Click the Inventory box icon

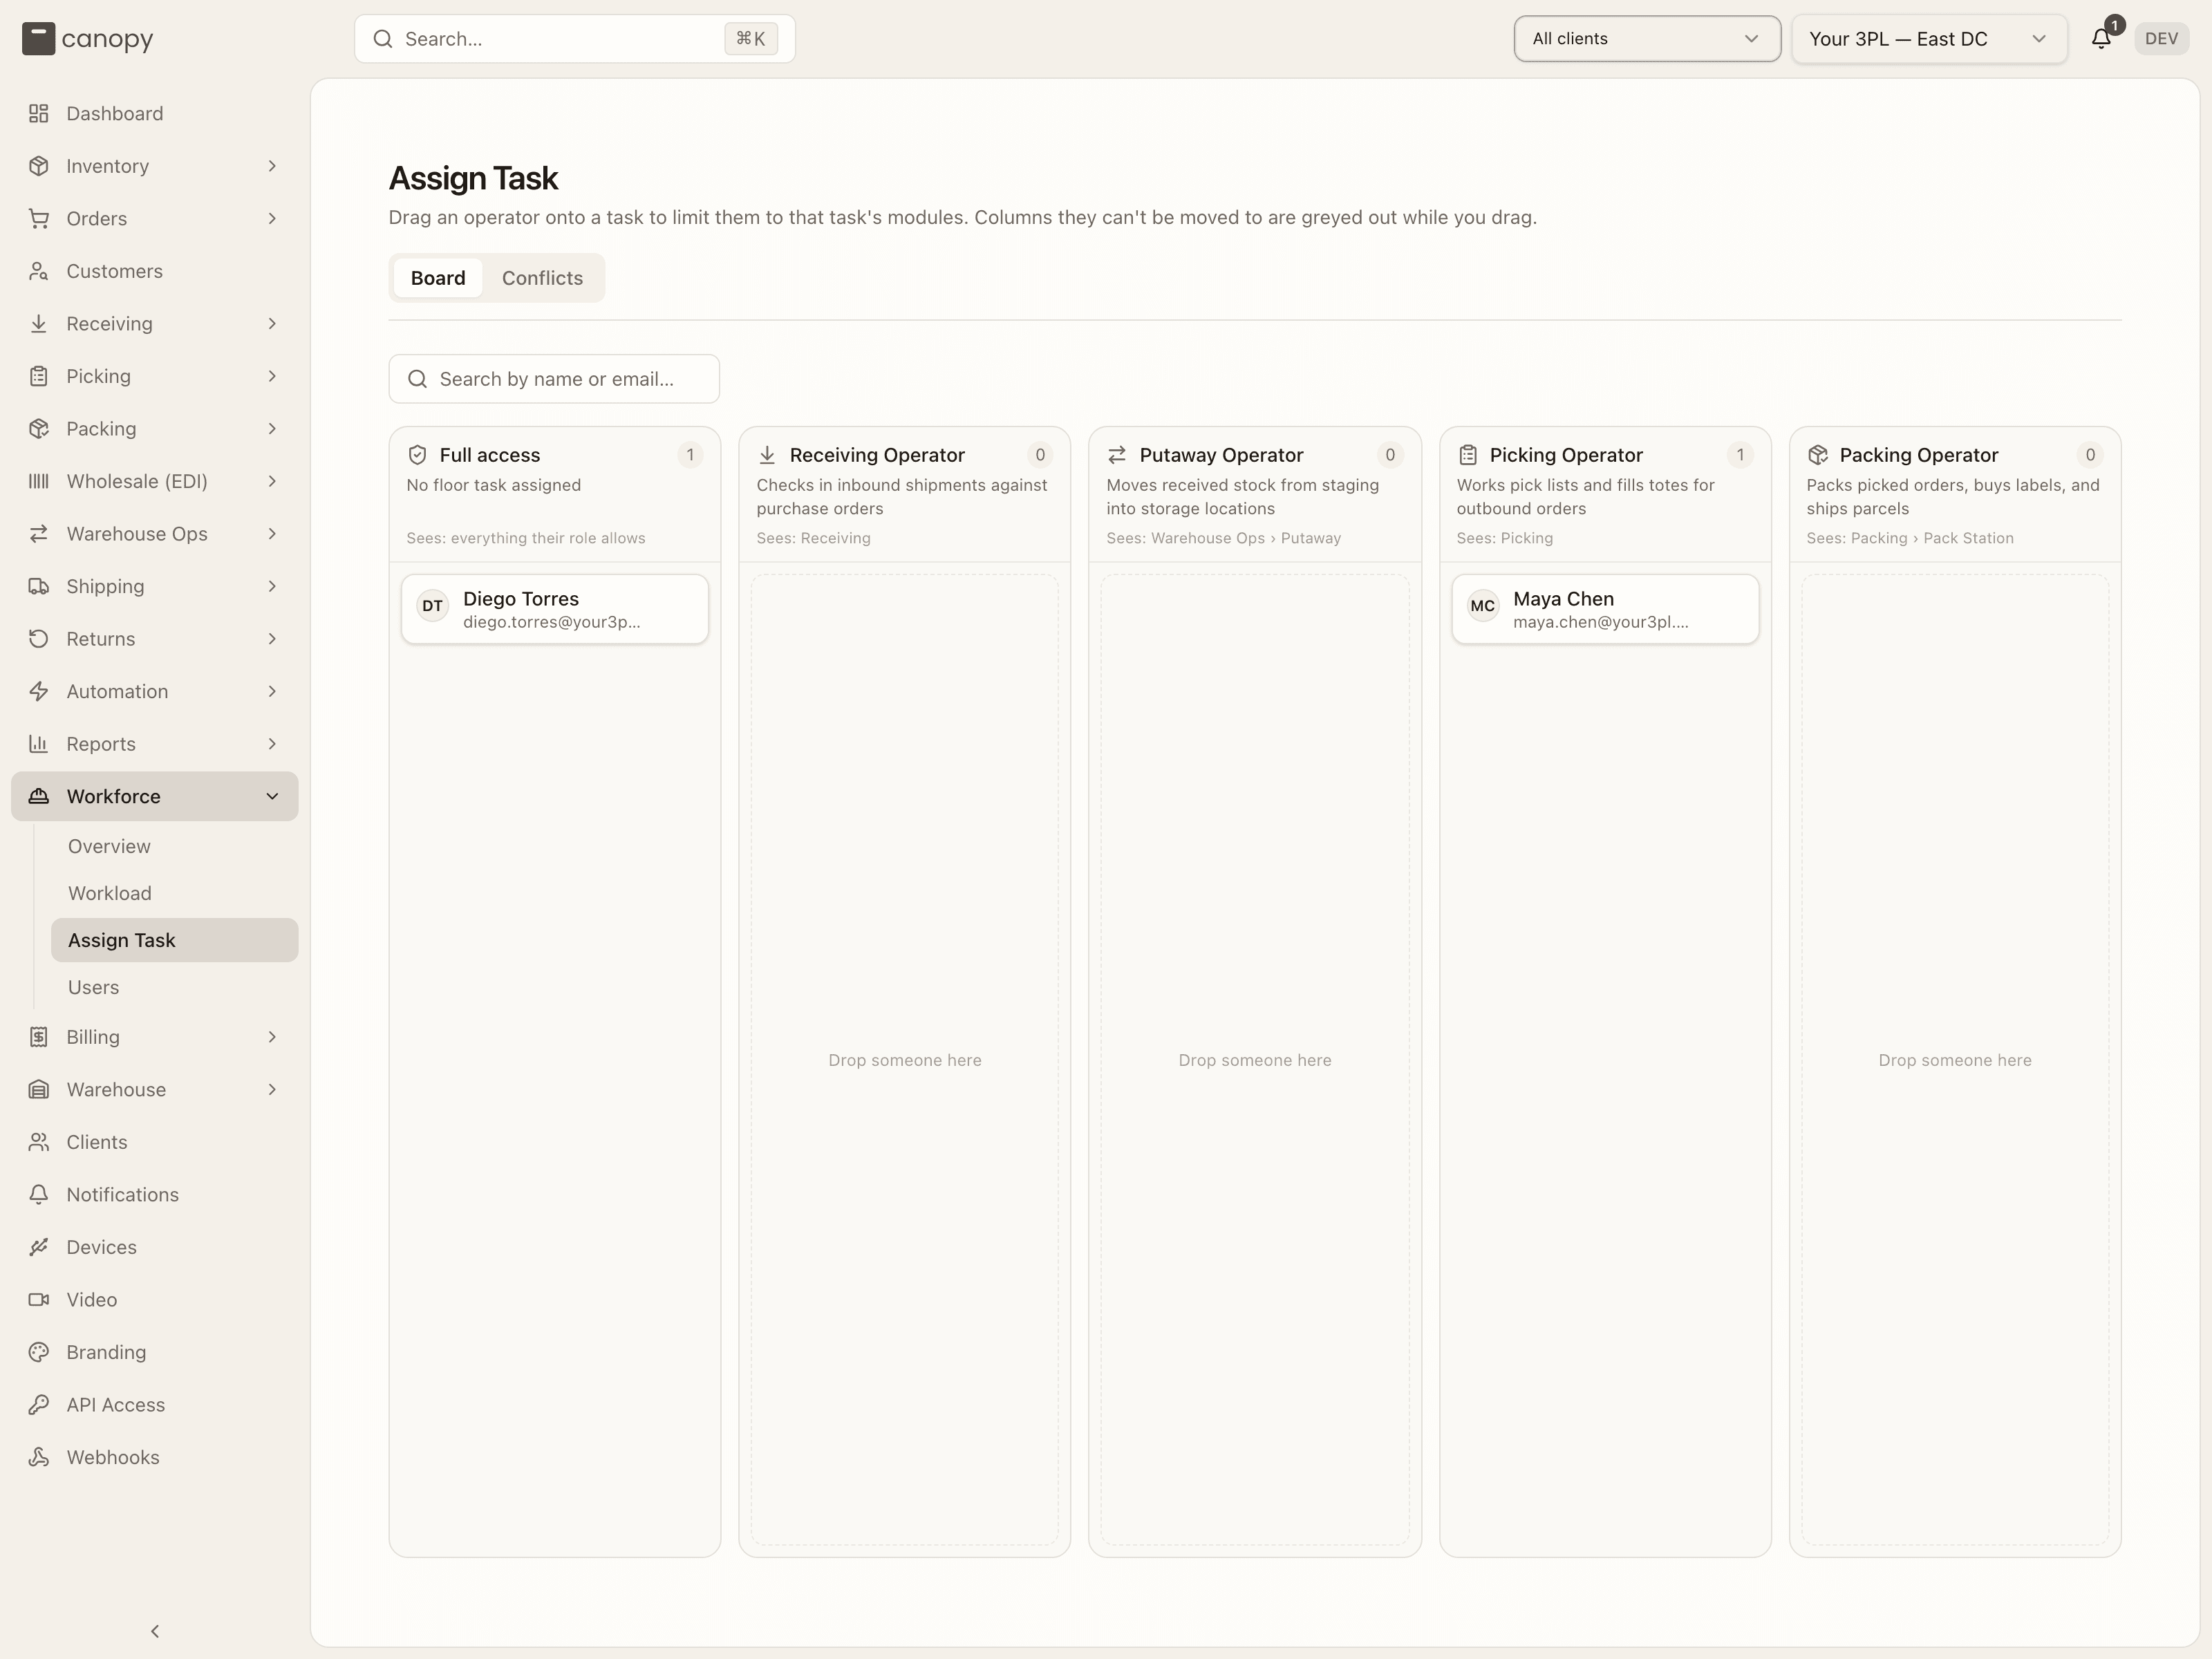39,166
